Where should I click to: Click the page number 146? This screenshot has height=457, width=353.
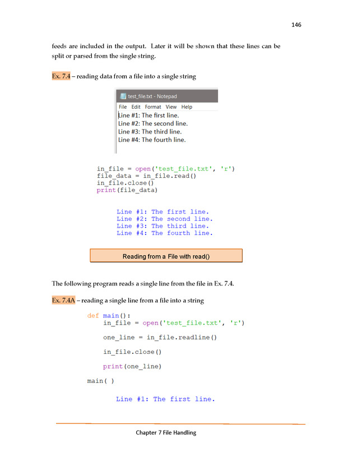[296, 25]
